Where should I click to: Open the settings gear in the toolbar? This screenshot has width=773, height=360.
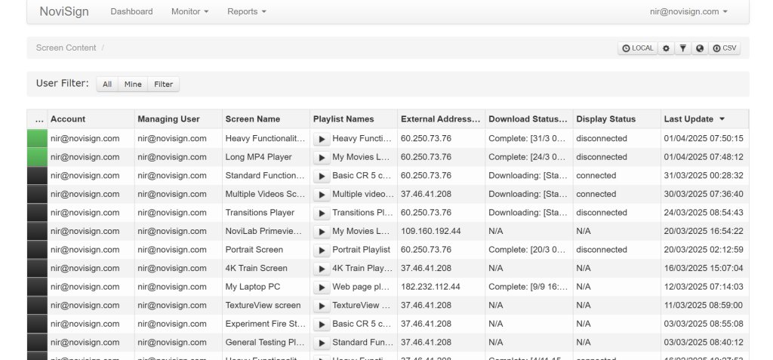pos(666,48)
